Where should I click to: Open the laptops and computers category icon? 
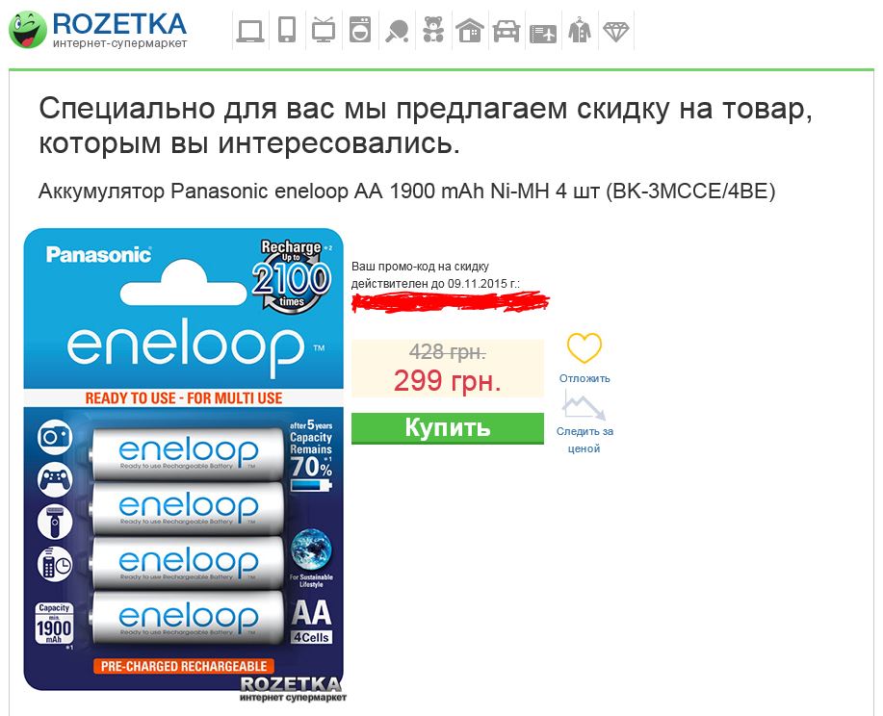tap(250, 31)
